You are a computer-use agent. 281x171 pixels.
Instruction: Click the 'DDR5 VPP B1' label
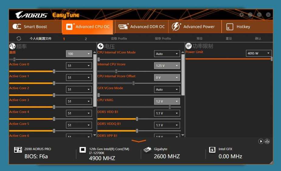pyautogui.click(x=107, y=136)
